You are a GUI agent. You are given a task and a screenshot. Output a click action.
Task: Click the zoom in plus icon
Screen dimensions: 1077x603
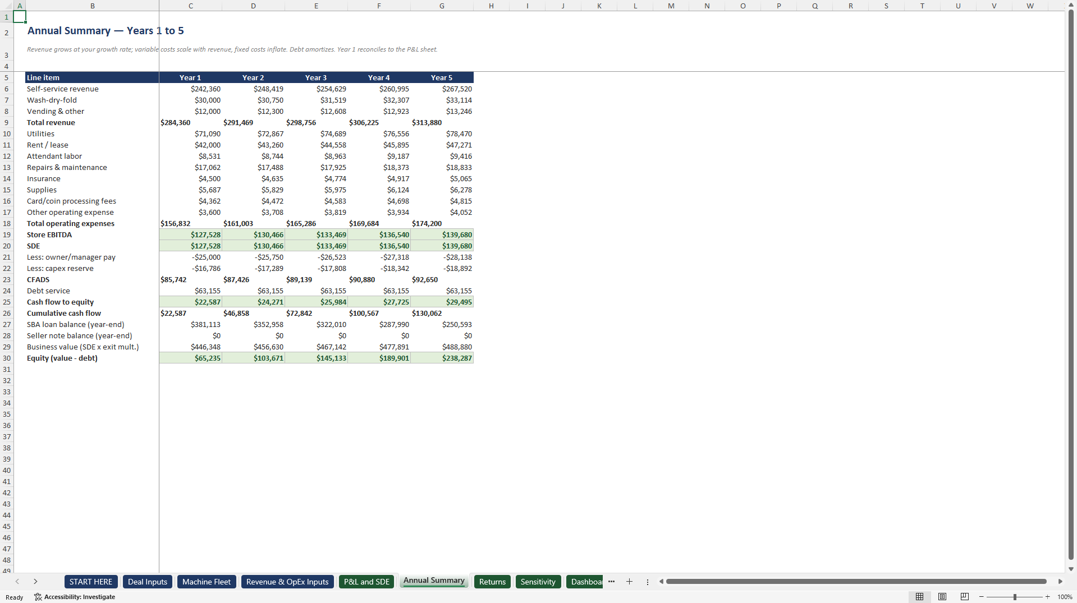1047,597
